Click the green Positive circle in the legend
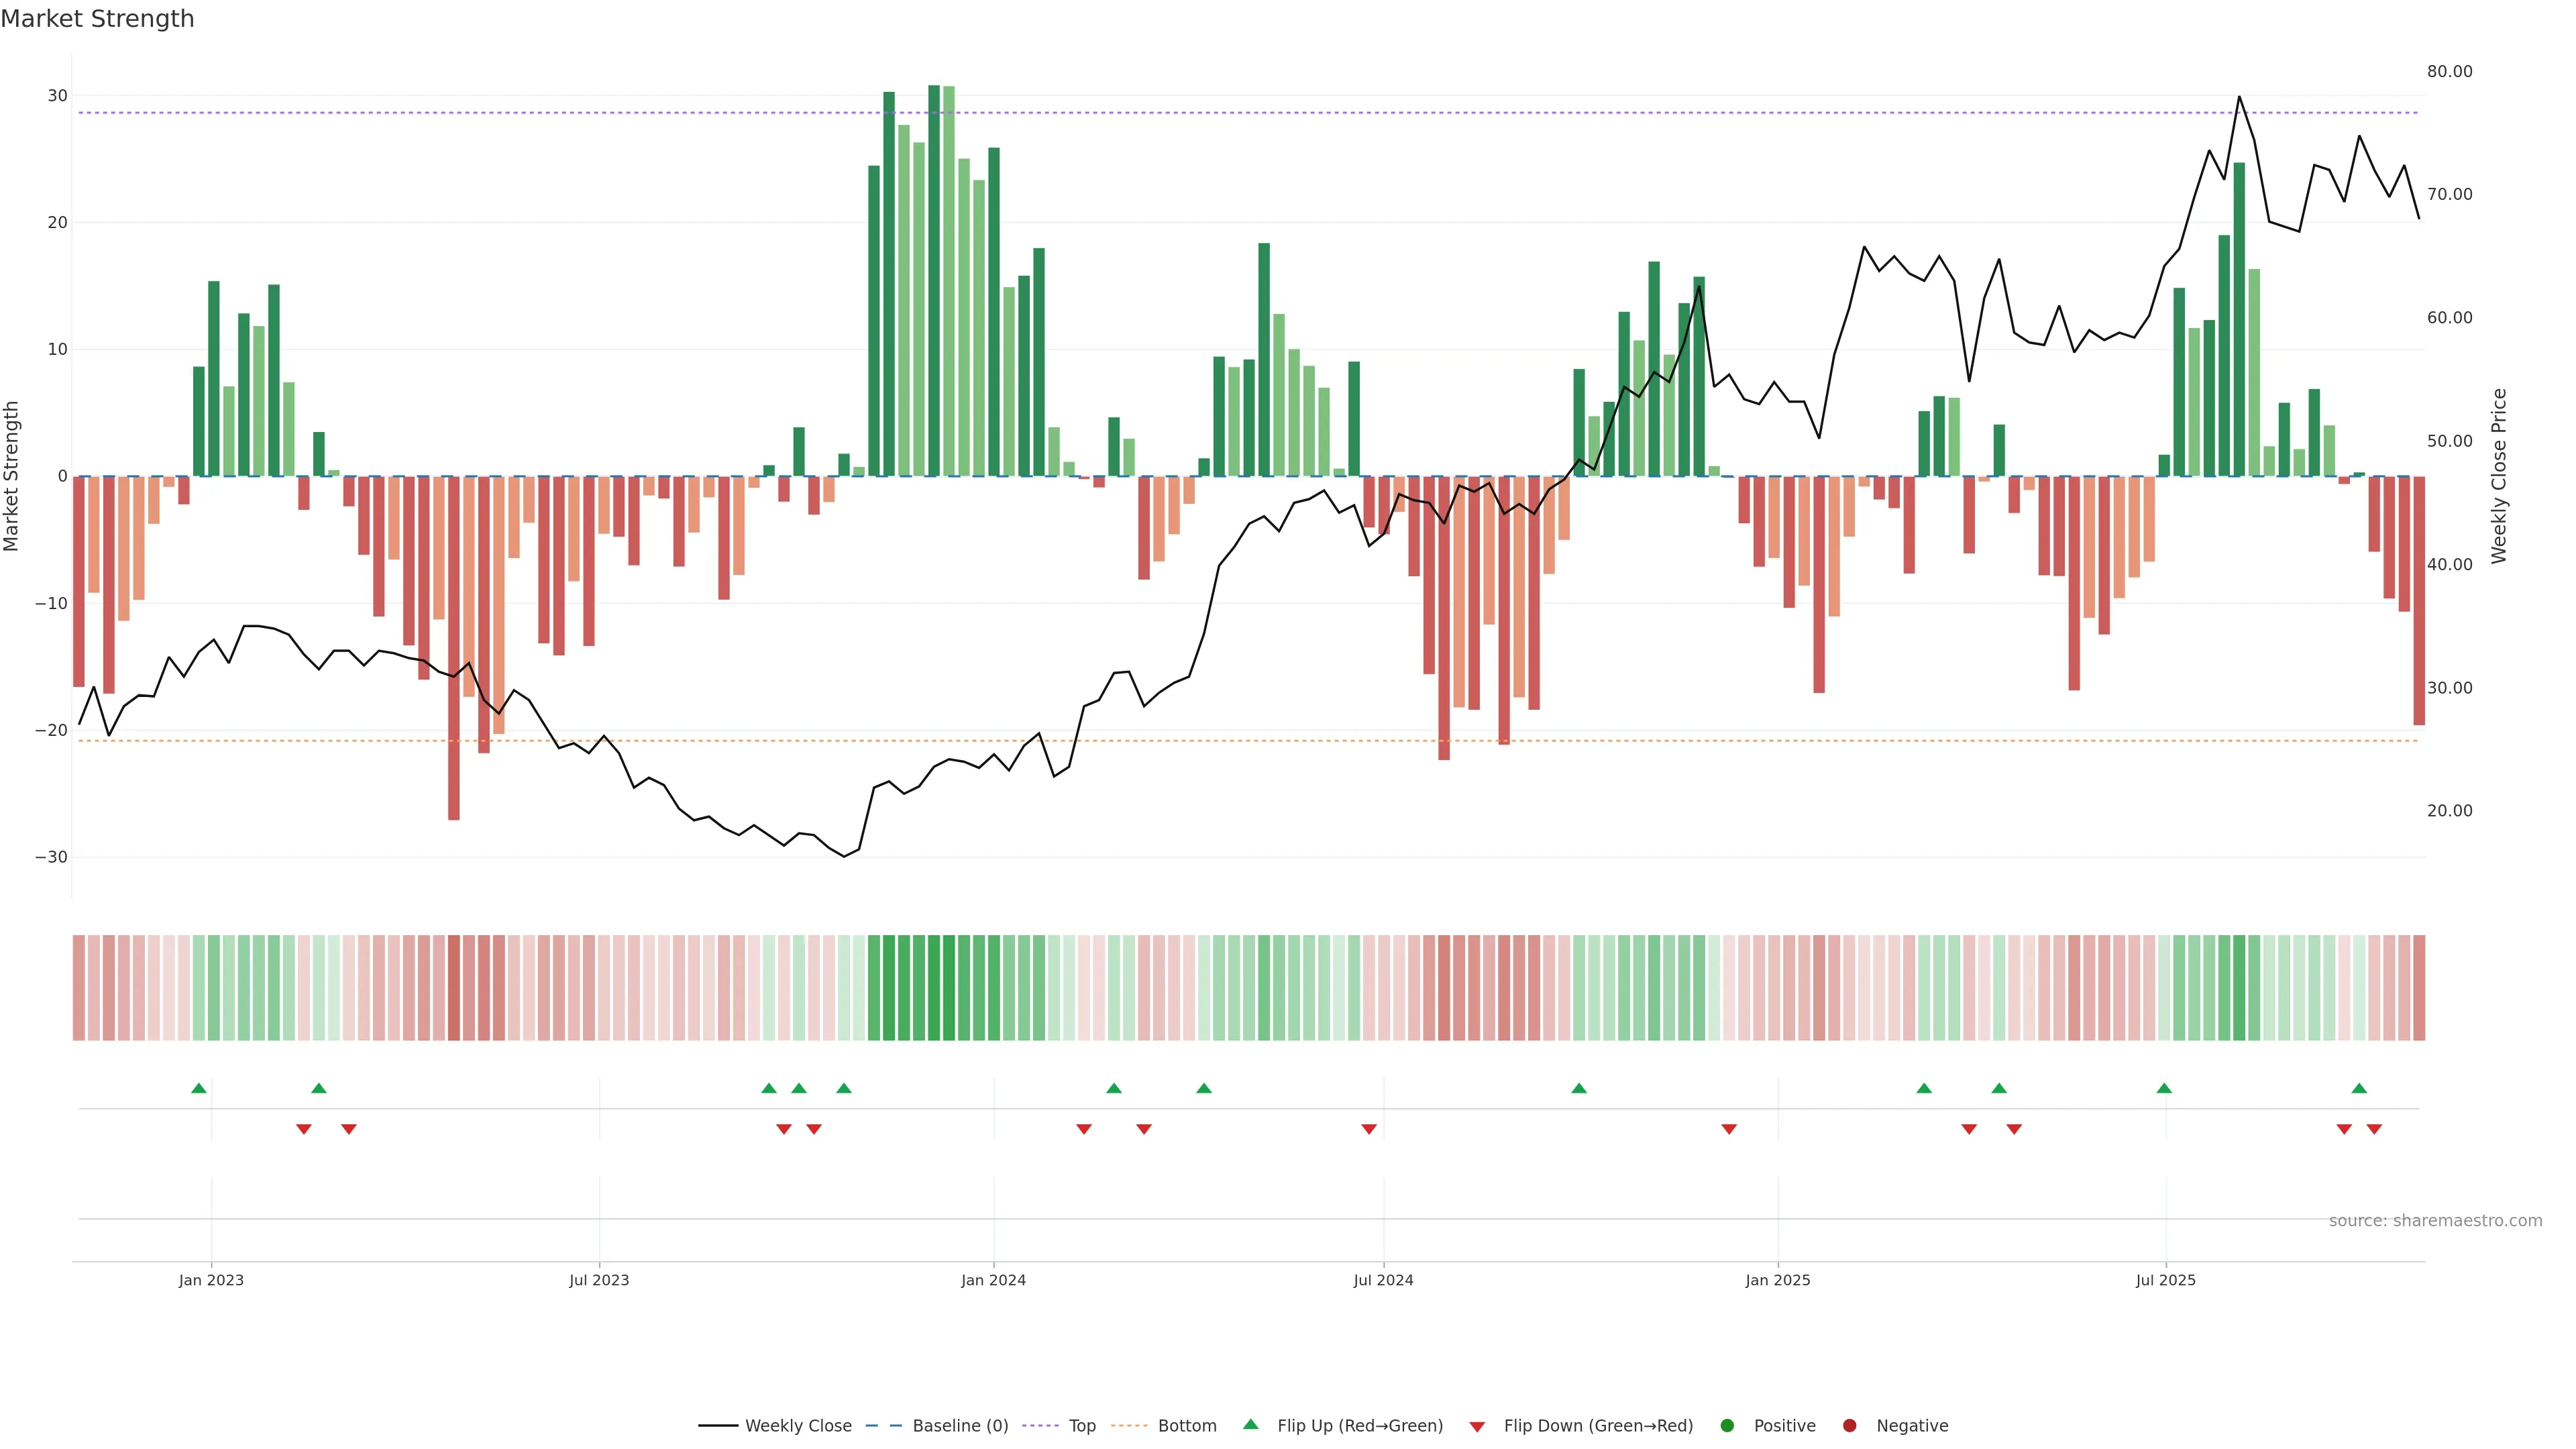 coord(1727,1425)
